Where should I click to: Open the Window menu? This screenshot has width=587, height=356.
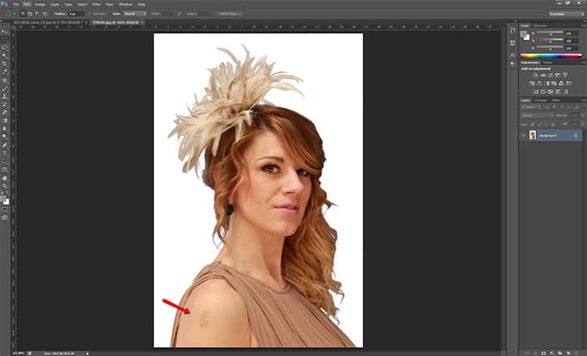coord(125,4)
